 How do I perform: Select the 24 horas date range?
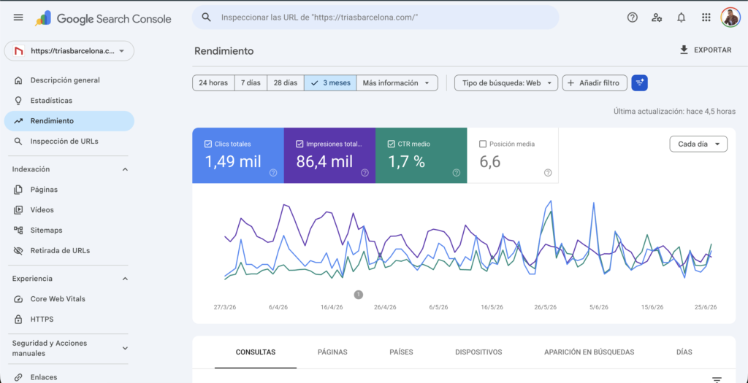[213, 83]
